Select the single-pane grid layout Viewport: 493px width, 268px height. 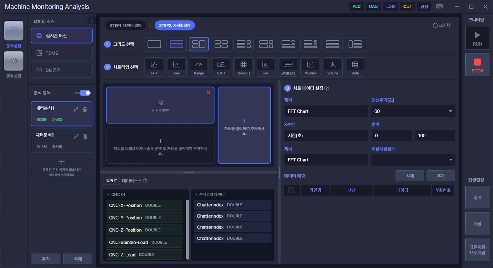point(154,44)
